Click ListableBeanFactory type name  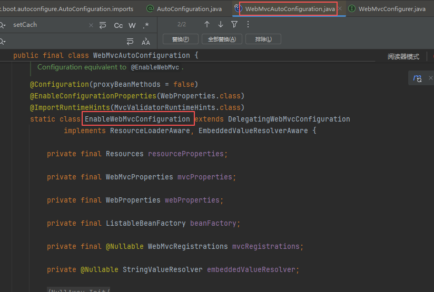[145, 224]
